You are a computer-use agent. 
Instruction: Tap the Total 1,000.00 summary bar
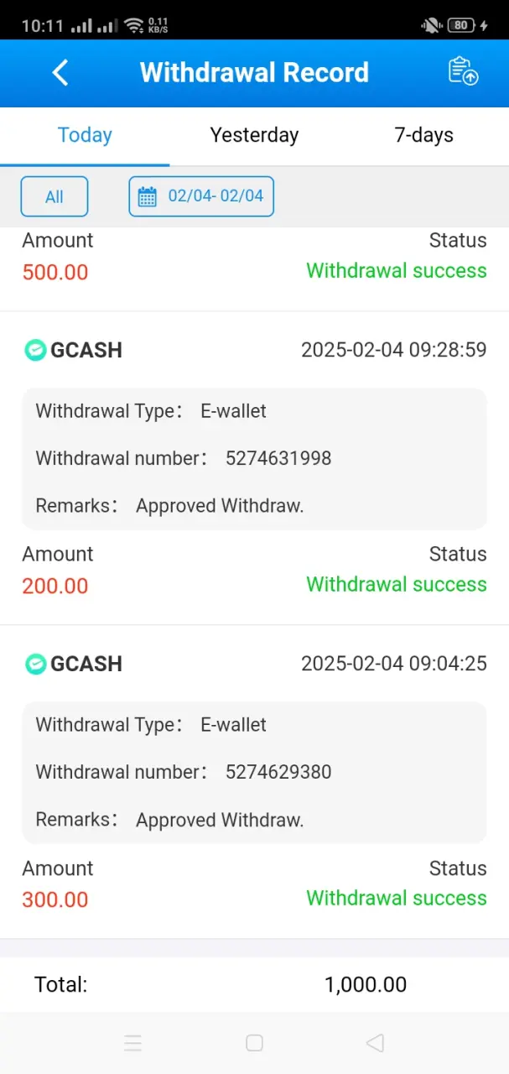(254, 984)
